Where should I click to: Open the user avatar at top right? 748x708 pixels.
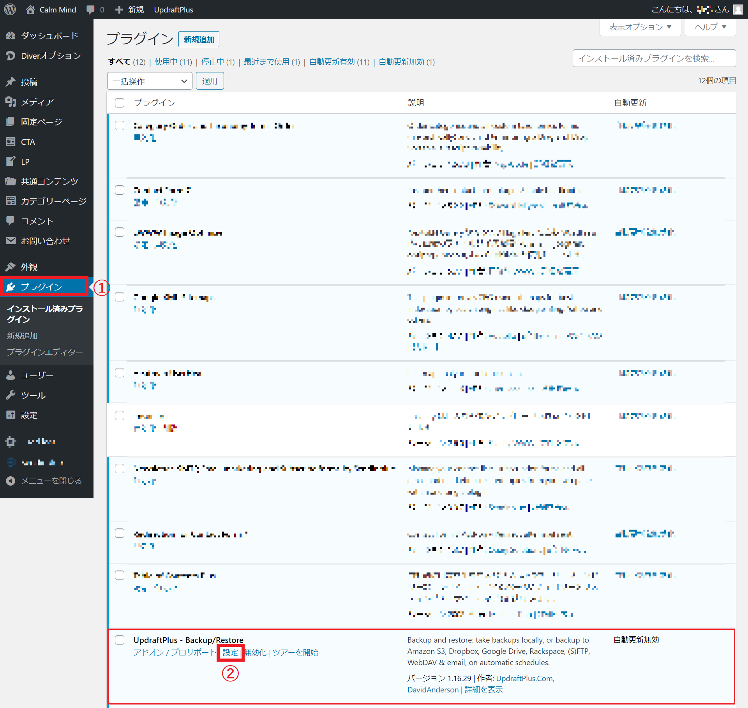pyautogui.click(x=737, y=9)
